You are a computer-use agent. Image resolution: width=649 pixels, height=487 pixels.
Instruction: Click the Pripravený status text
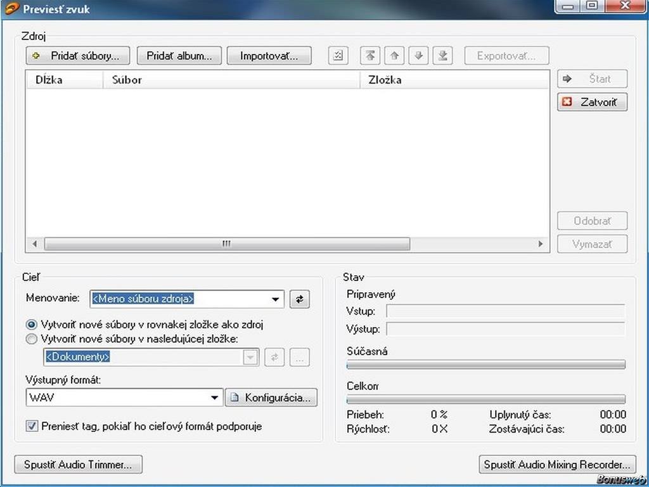[371, 294]
